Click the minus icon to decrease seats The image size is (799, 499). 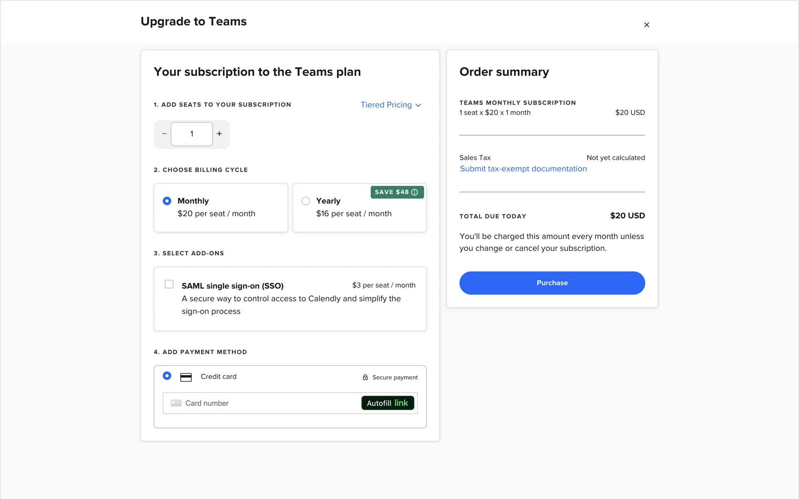(164, 134)
